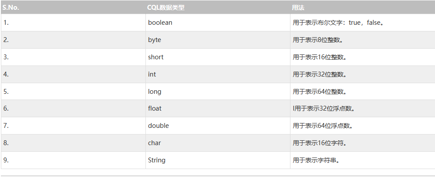Click the 用于表示64位浮点数 description

(x=323, y=126)
